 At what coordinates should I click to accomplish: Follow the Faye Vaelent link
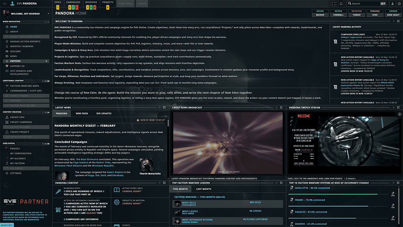81,163
